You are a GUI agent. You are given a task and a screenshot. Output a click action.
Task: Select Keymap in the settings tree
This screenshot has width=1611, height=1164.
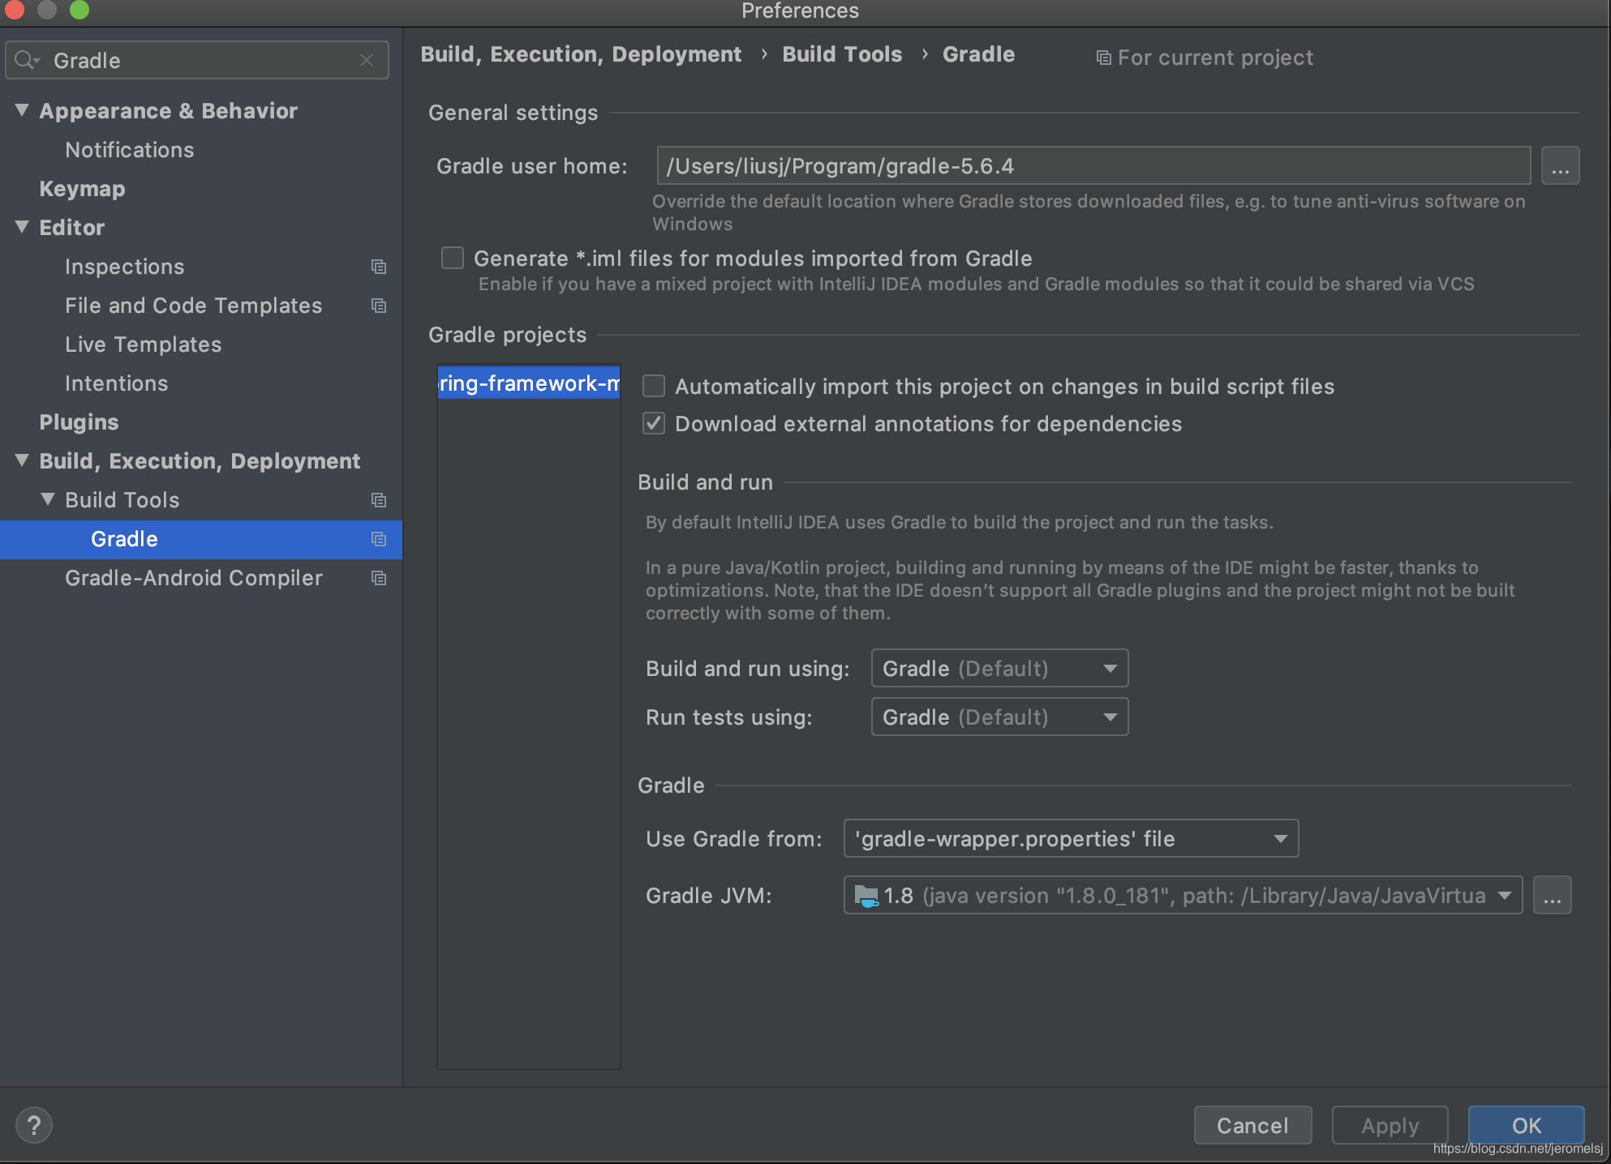82,189
